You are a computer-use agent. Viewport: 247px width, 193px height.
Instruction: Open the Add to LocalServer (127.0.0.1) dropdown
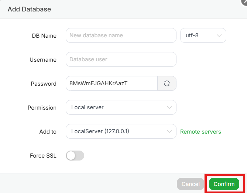point(121,131)
